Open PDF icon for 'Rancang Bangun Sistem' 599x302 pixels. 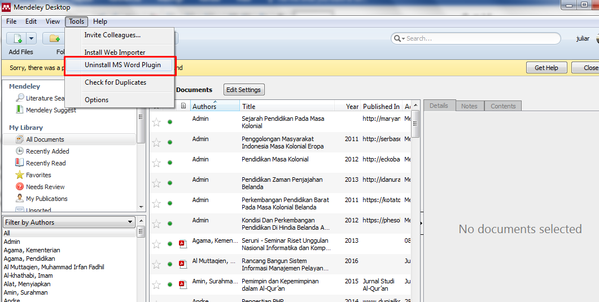183,264
